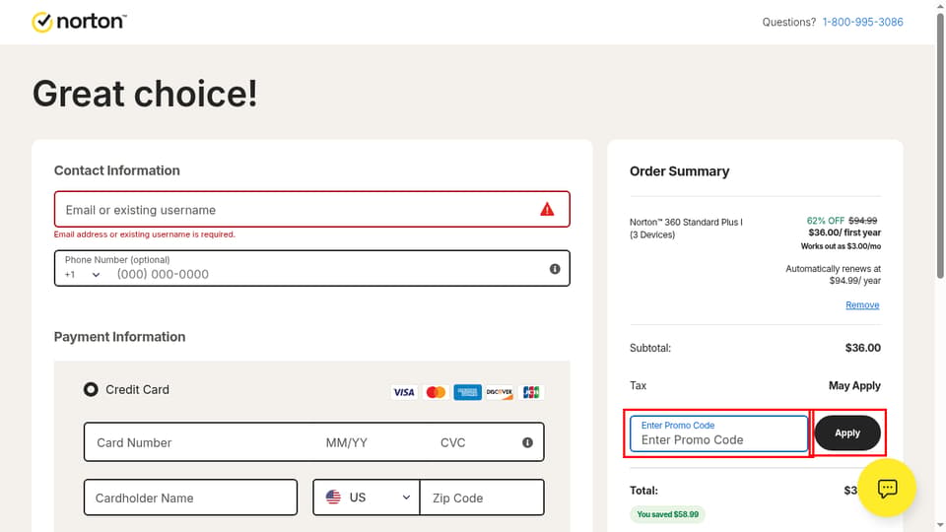946x532 pixels.
Task: Click the Discover card icon
Action: pos(500,393)
